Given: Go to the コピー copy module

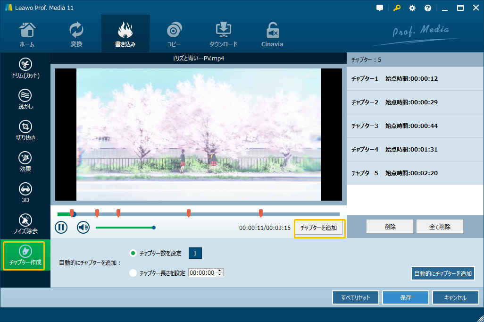Looking at the screenshot, I should click(174, 34).
